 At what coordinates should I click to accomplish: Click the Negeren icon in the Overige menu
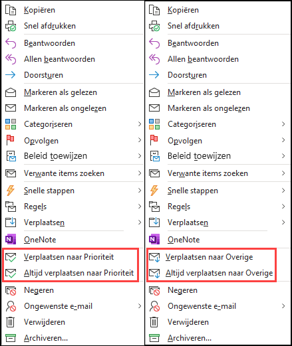click(154, 290)
